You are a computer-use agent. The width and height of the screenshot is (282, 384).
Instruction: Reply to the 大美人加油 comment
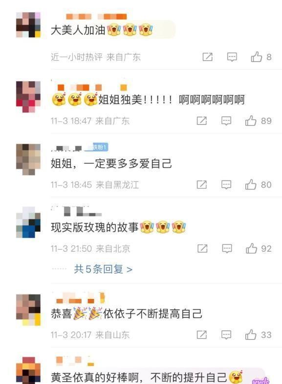coord(232,57)
